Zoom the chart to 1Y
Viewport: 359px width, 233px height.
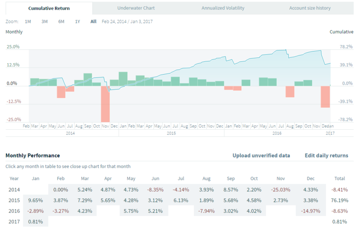click(x=78, y=22)
